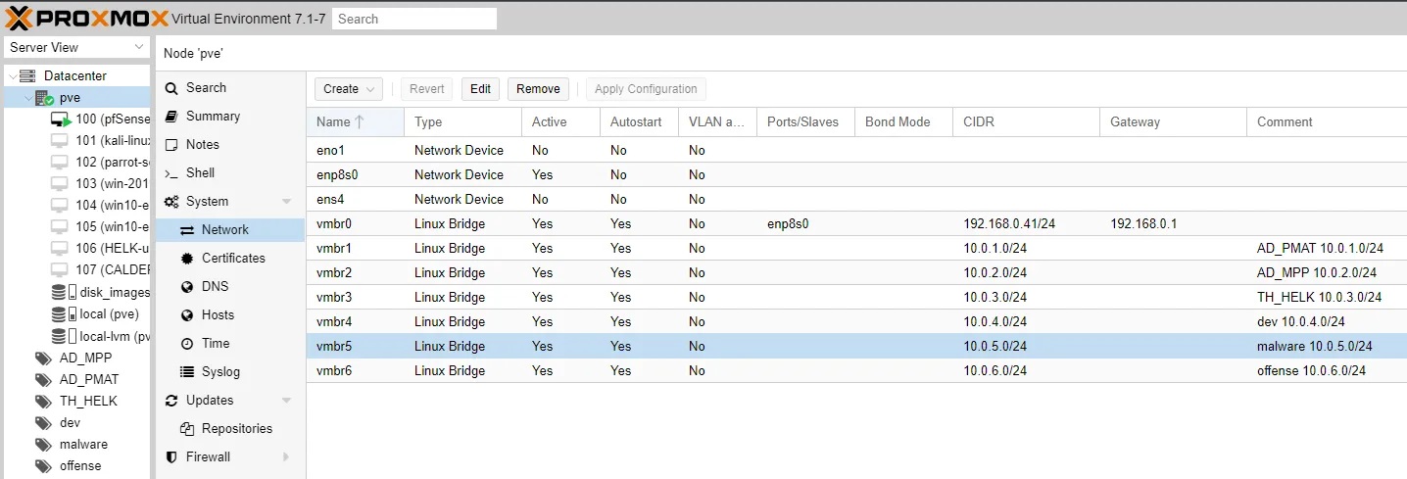Image resolution: width=1407 pixels, height=479 pixels.
Task: Select VM 101 kali-linux monitor icon
Action: point(60,140)
